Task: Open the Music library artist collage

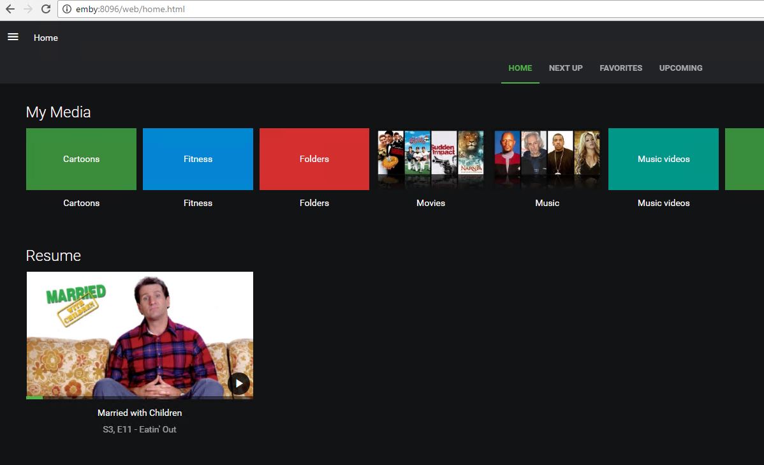Action: pyautogui.click(x=547, y=159)
